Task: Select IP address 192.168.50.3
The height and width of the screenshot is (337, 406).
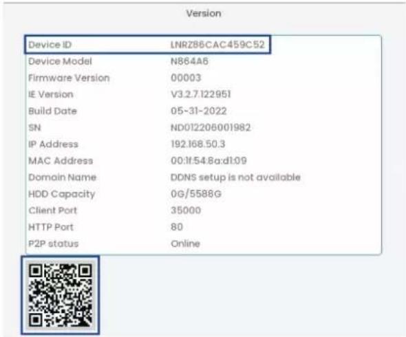Action: [198, 144]
